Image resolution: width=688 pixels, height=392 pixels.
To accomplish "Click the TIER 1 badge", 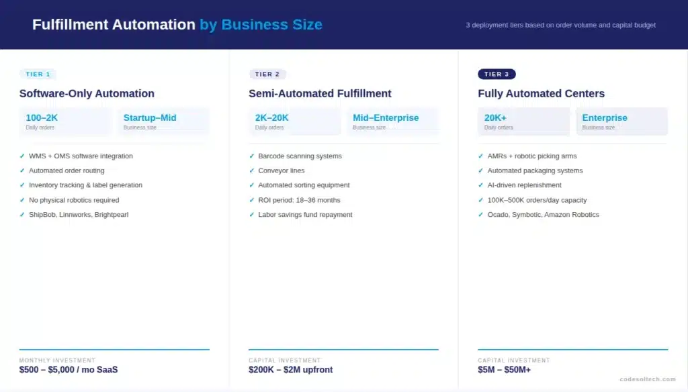I will point(38,74).
